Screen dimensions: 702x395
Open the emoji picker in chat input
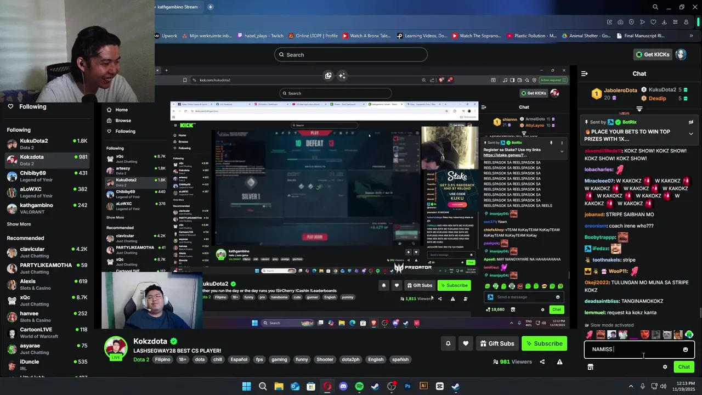[685, 349]
